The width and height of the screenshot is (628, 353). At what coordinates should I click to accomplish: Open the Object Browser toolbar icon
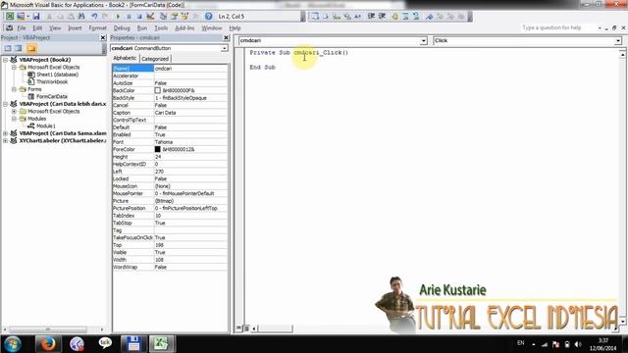[x=184, y=17]
